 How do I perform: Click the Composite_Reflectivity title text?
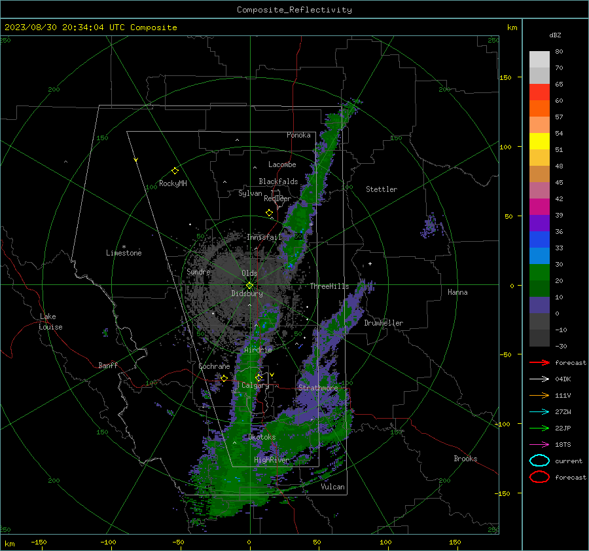point(294,10)
